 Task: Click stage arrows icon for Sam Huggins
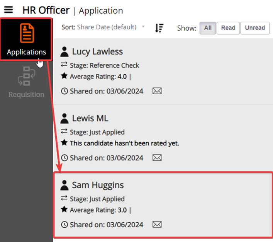point(64,198)
